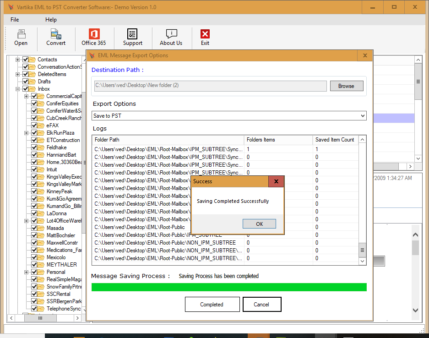The image size is (429, 338).
Task: Click the Browse button
Action: [x=347, y=86]
